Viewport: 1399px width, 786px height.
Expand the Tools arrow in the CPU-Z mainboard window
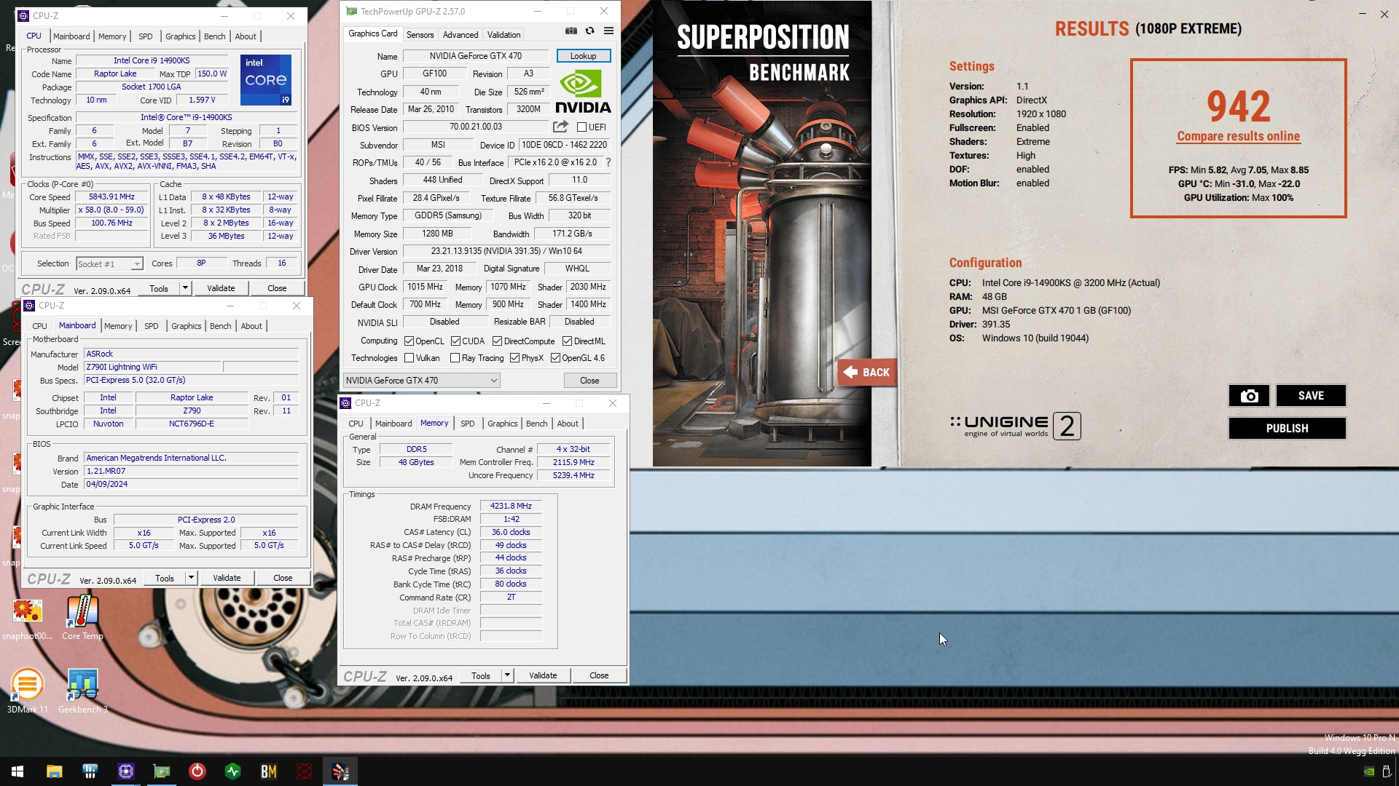point(191,578)
